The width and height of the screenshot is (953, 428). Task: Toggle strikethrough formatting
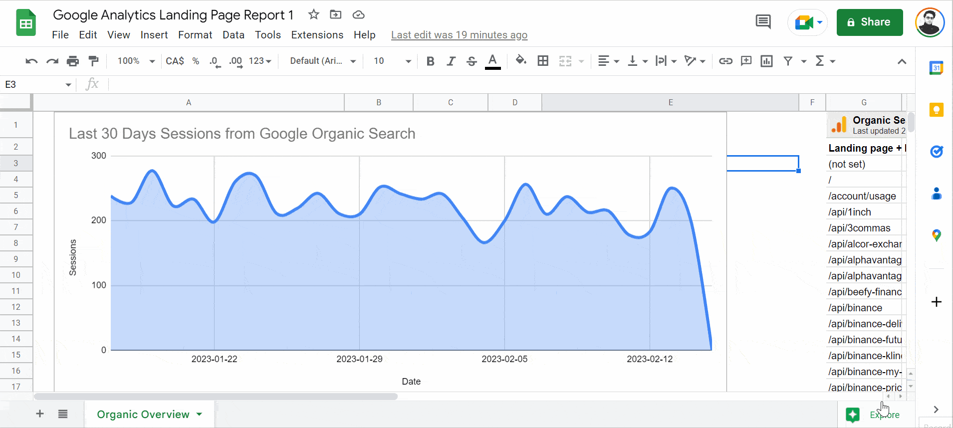472,61
